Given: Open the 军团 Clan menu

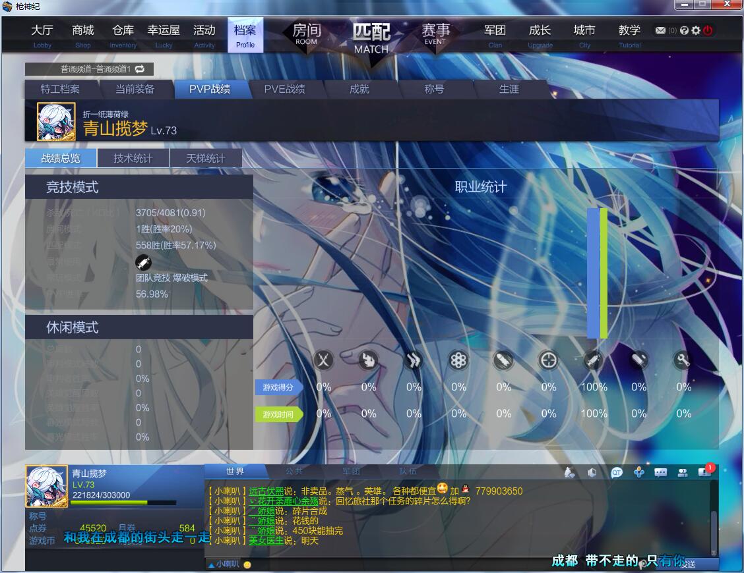Looking at the screenshot, I should point(495,36).
